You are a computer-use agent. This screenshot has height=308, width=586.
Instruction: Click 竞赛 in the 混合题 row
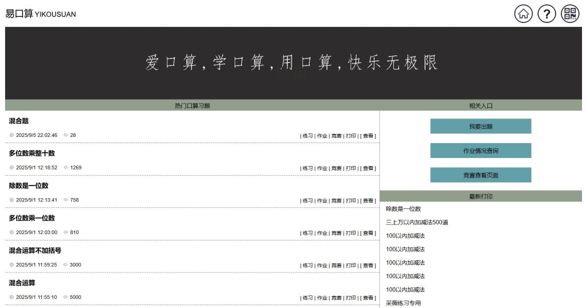point(336,136)
